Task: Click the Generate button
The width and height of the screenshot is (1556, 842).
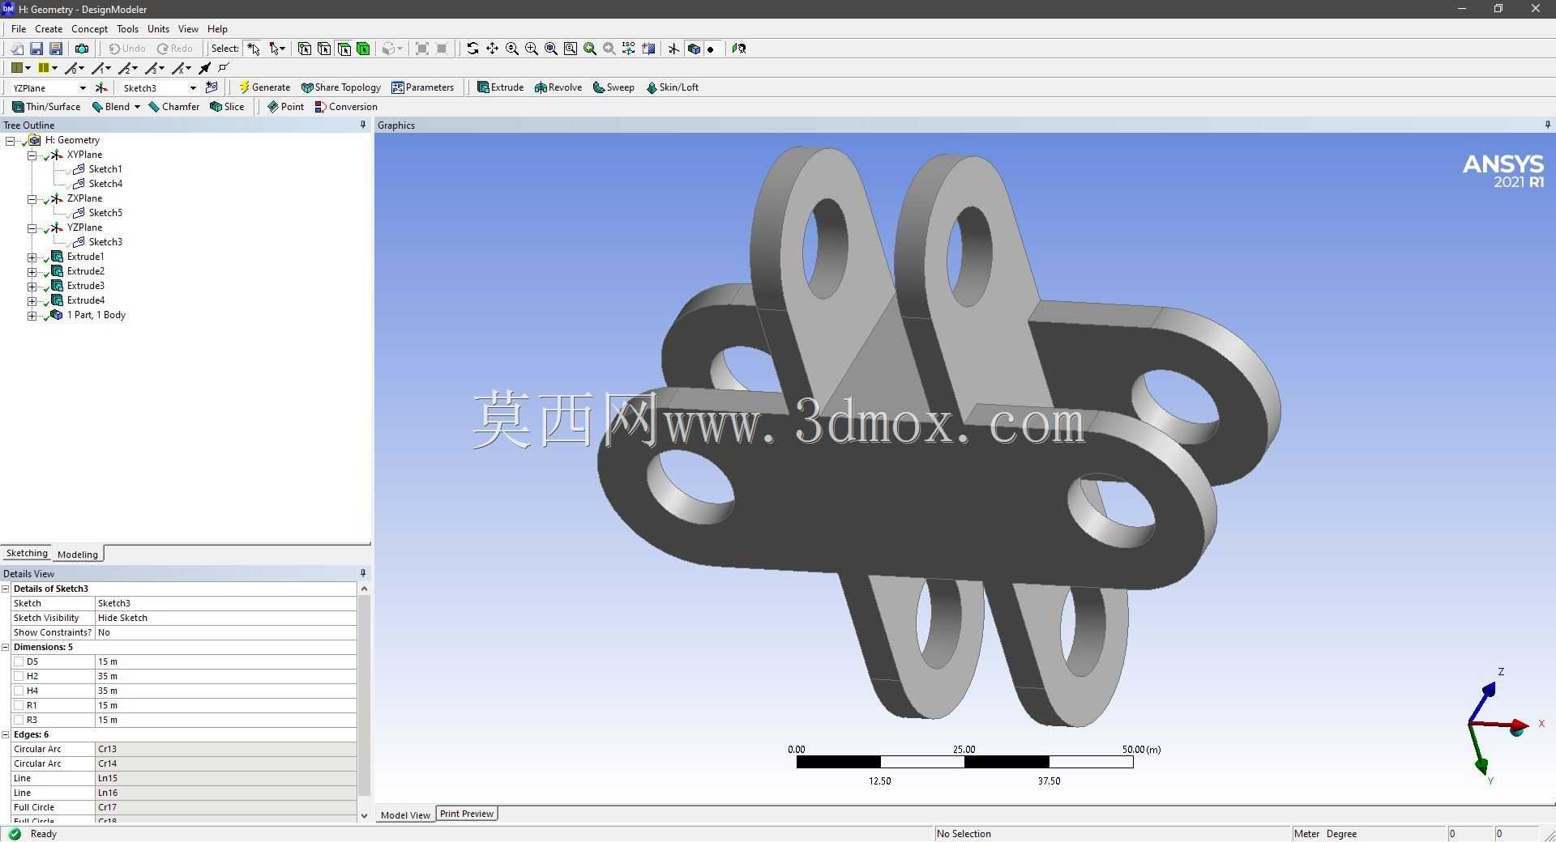Action: [x=264, y=87]
